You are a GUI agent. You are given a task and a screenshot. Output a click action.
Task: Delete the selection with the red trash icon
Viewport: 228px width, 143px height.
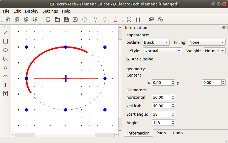pos(116,19)
